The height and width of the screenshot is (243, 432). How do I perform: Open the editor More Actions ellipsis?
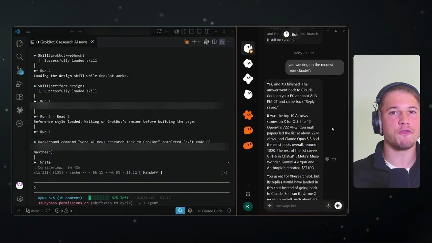click(x=230, y=42)
